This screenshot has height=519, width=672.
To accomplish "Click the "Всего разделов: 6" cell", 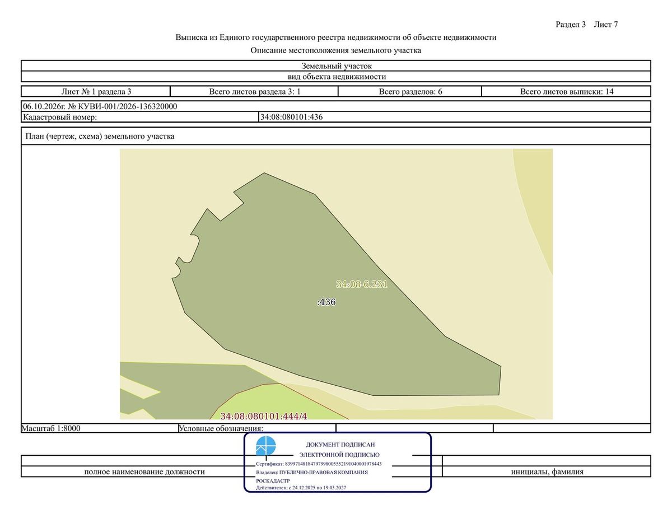I will tap(410, 92).
